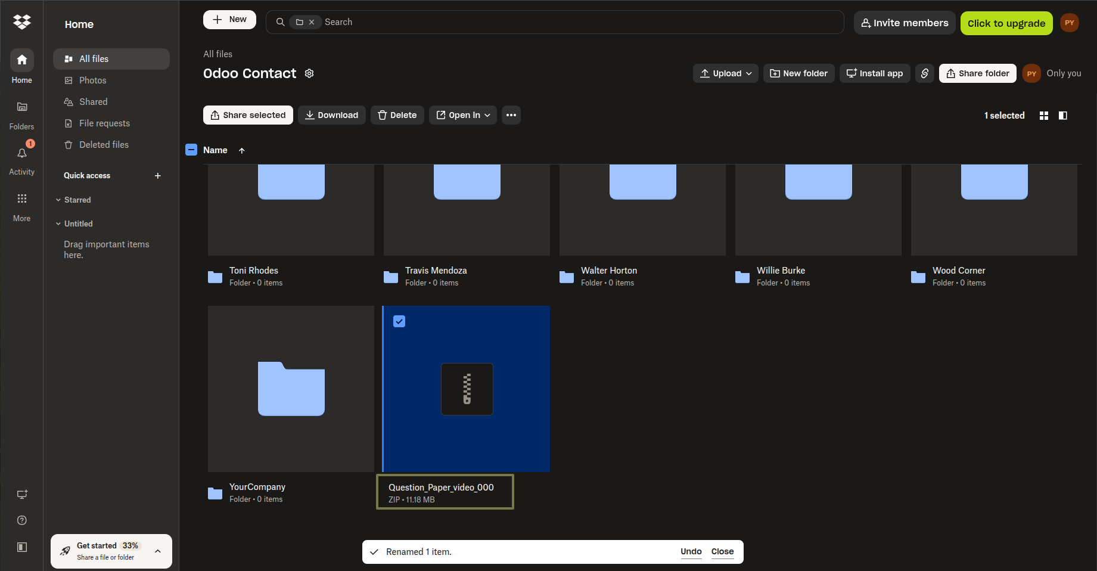This screenshot has height=571, width=1097.
Task: Toggle the select-all checkbox beside Name
Action: pos(191,150)
